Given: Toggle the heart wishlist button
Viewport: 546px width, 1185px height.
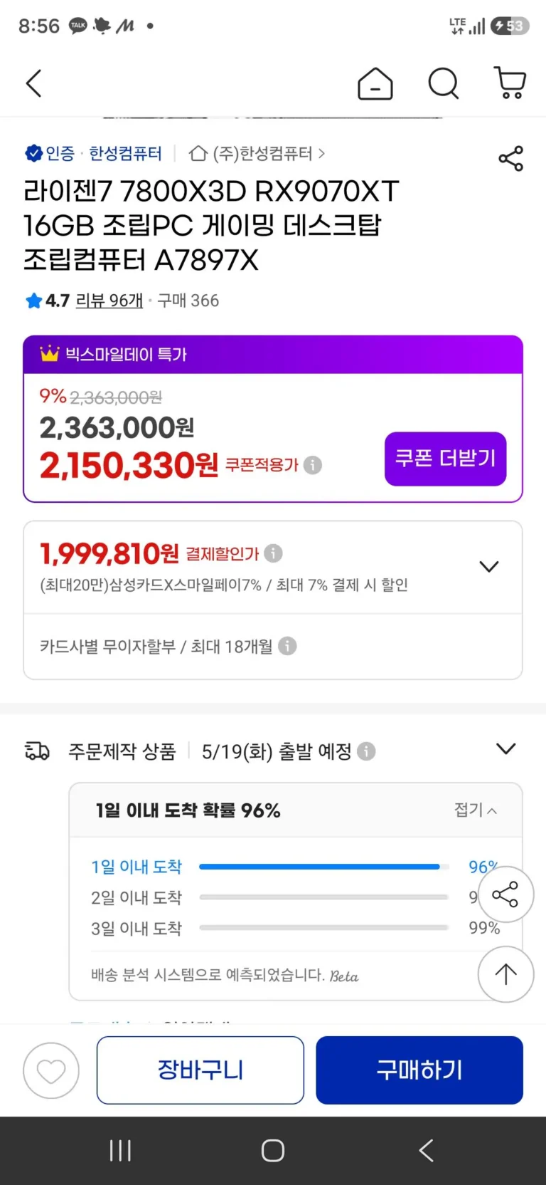Looking at the screenshot, I should 51,1070.
